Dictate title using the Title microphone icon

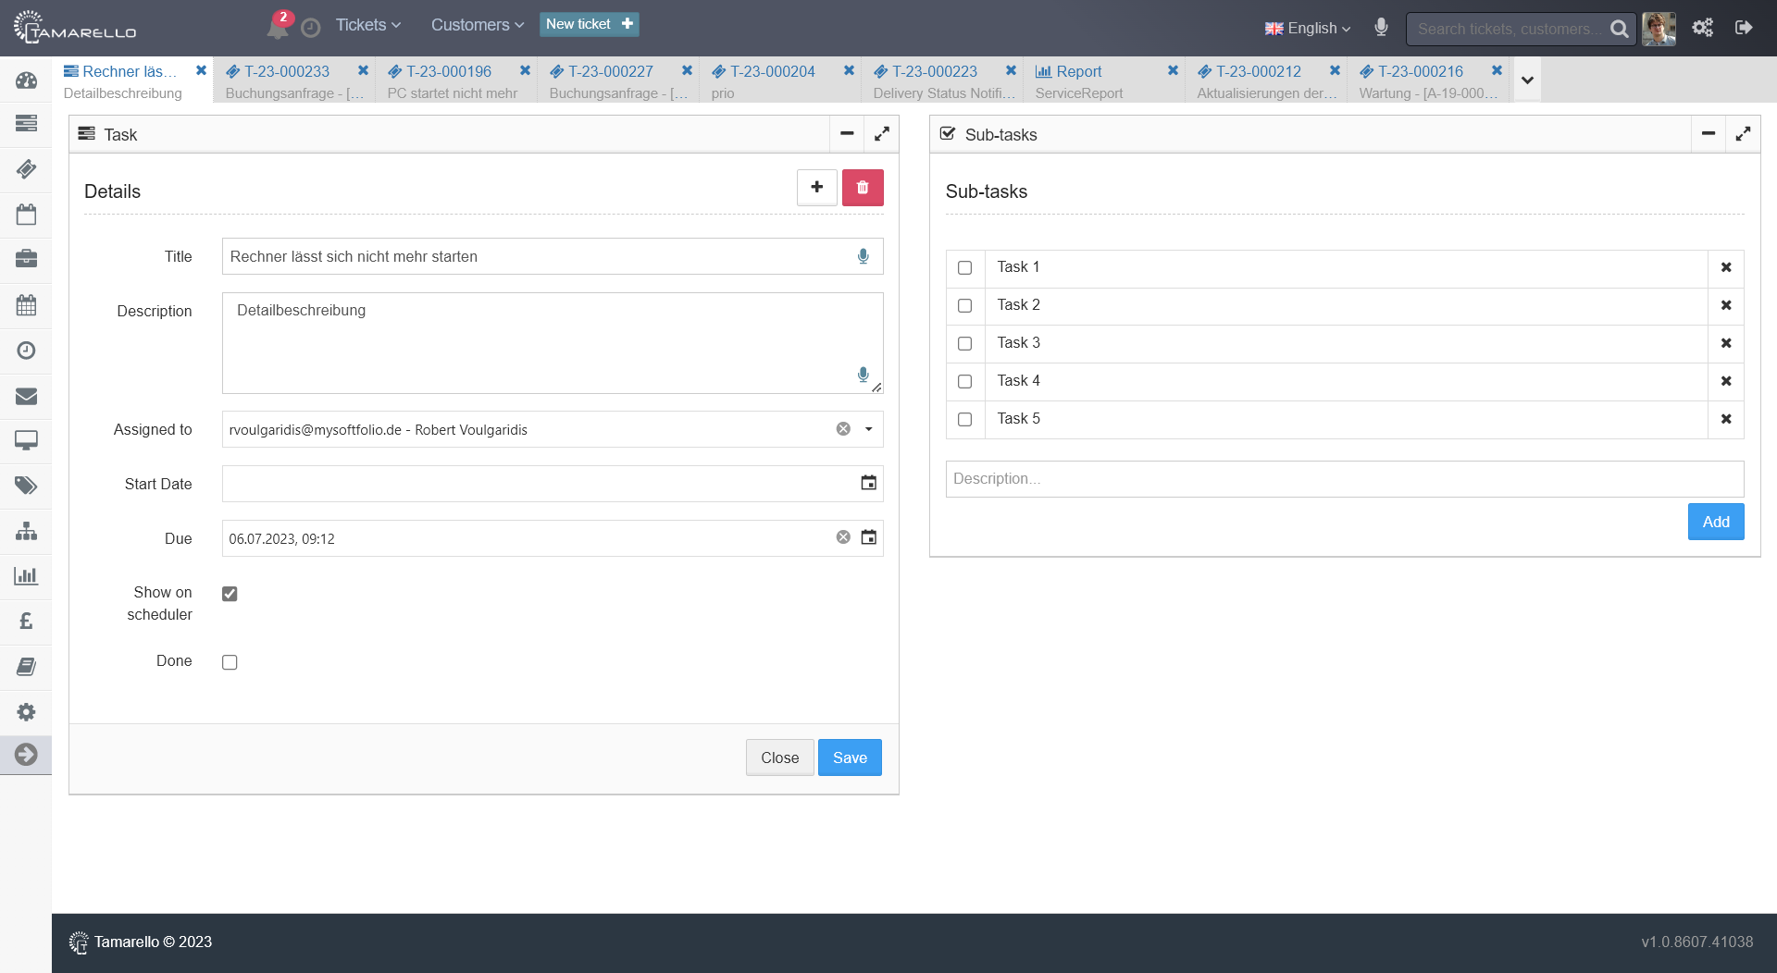[x=863, y=256]
